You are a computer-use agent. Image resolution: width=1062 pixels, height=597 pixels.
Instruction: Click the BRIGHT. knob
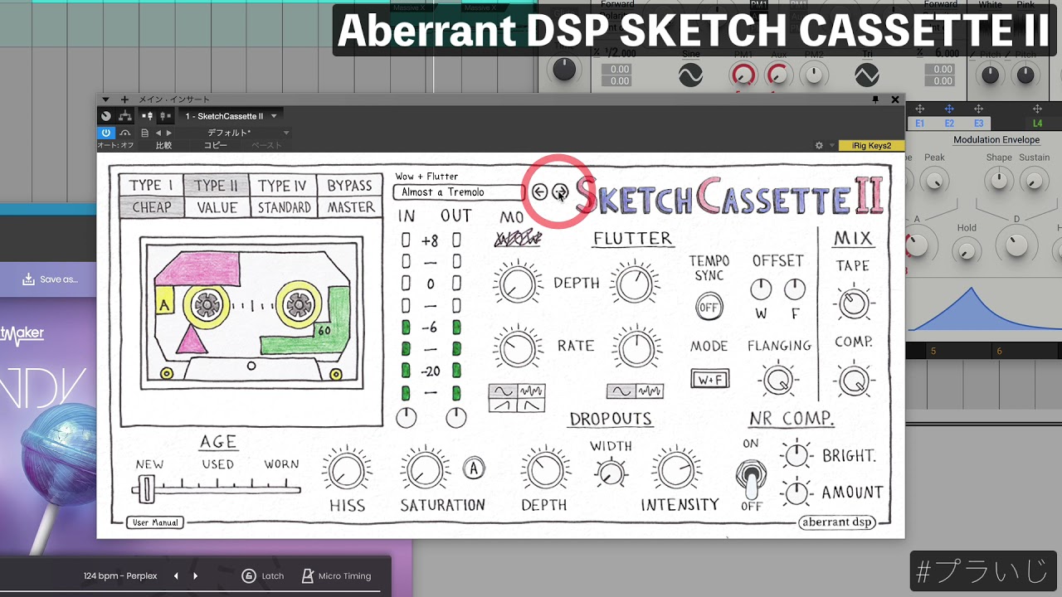point(796,454)
